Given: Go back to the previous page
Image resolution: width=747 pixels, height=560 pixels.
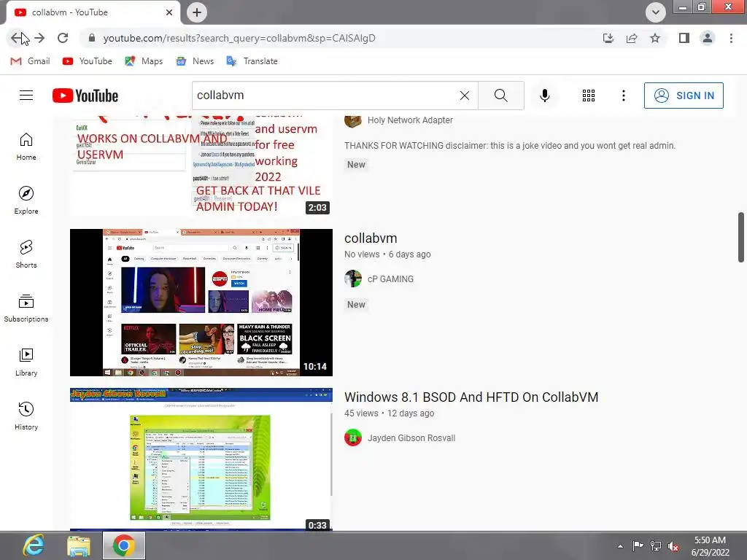Looking at the screenshot, I should tap(17, 38).
